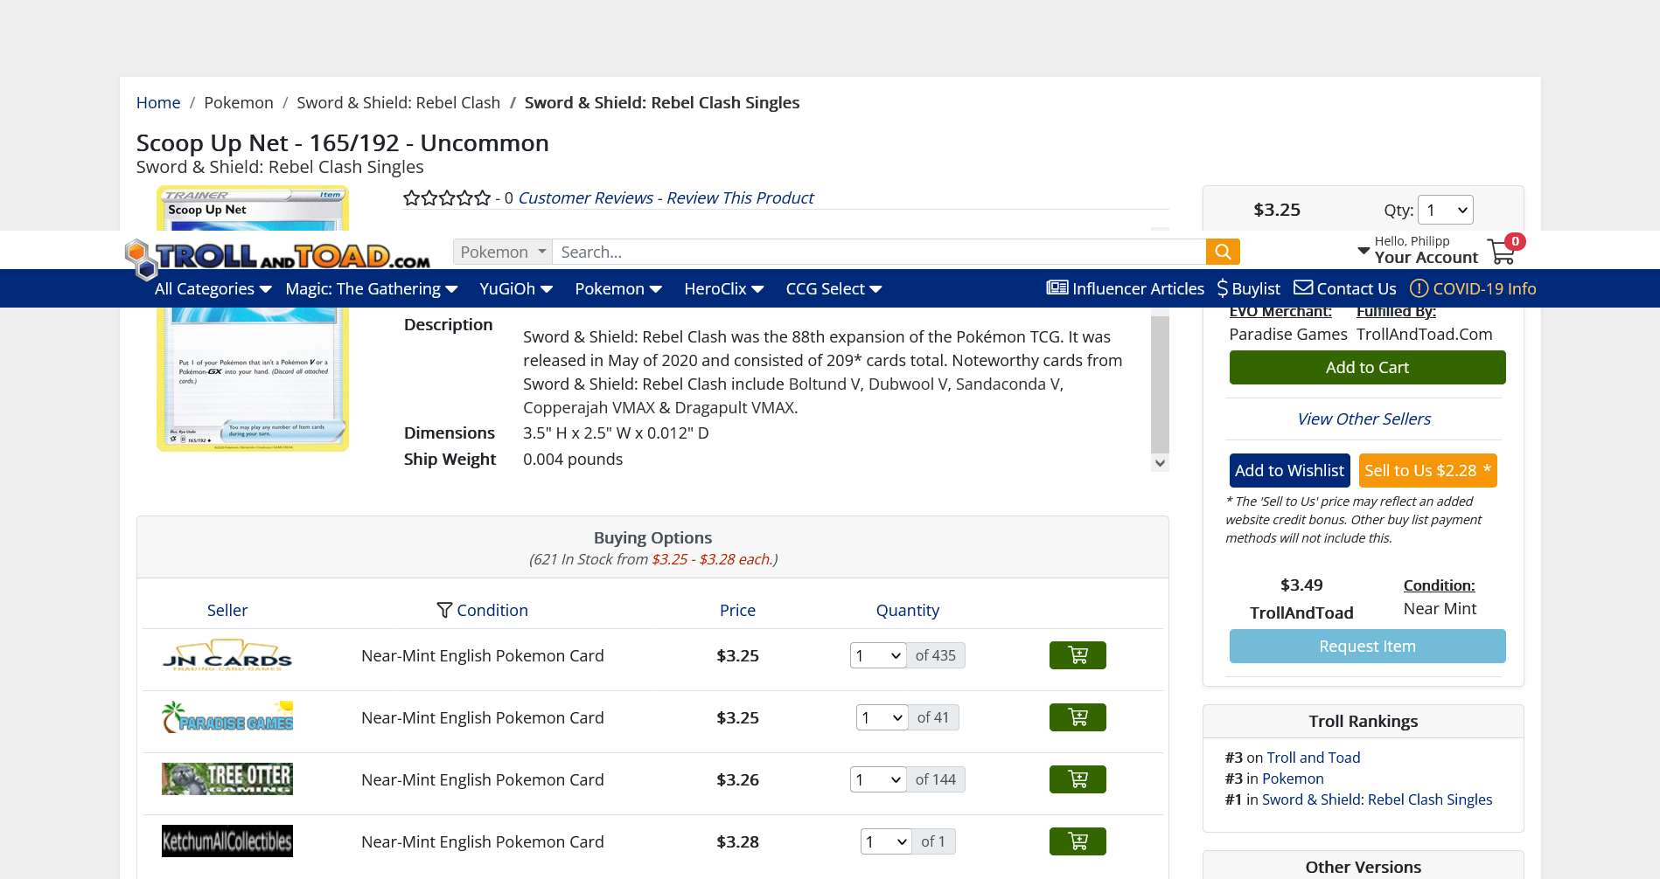
Task: Sort by Seller column header
Action: tap(227, 610)
